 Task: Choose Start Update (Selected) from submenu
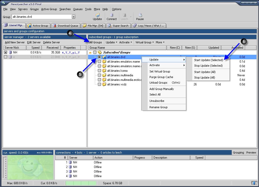tap(208, 60)
